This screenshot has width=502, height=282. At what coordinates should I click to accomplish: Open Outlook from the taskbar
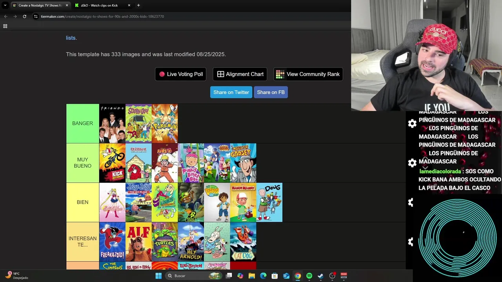pos(286,276)
